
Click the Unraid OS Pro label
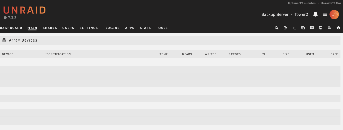click(331, 3)
